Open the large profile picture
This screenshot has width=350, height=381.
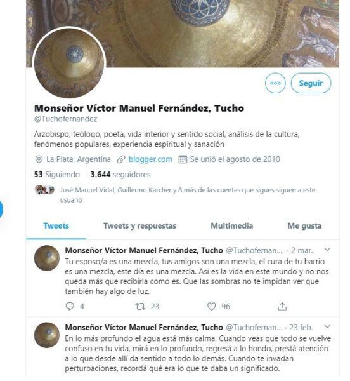pyautogui.click(x=69, y=63)
